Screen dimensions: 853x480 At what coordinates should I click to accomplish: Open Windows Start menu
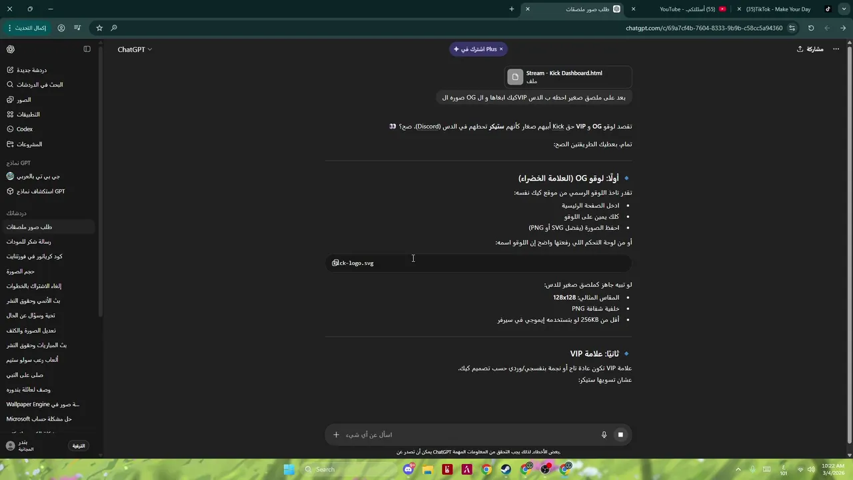[289, 469]
